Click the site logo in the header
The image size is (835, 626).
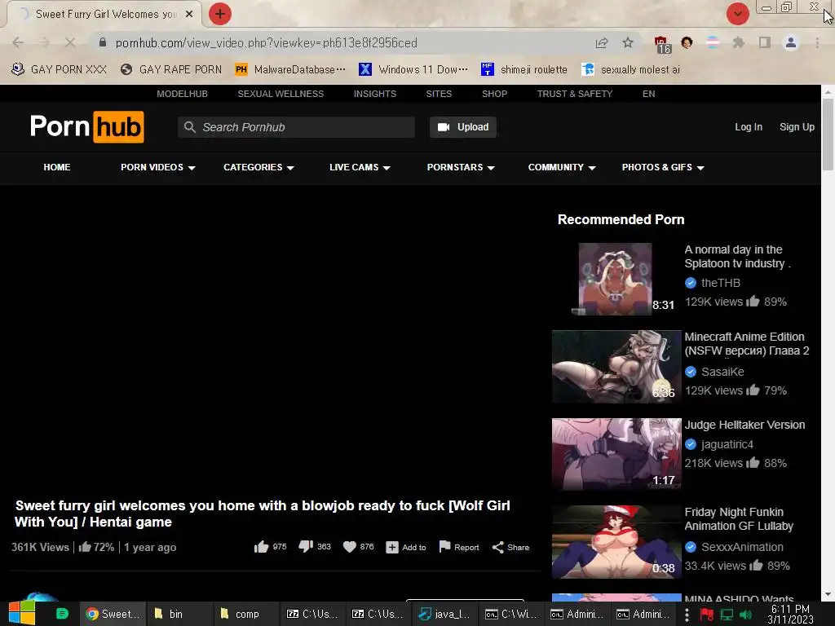coord(86,126)
